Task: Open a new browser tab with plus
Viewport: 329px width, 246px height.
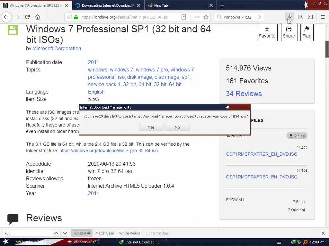Action: pyautogui.click(x=222, y=5)
